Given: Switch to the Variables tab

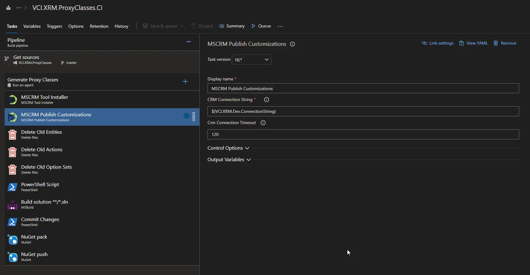Looking at the screenshot, I should 32,26.
